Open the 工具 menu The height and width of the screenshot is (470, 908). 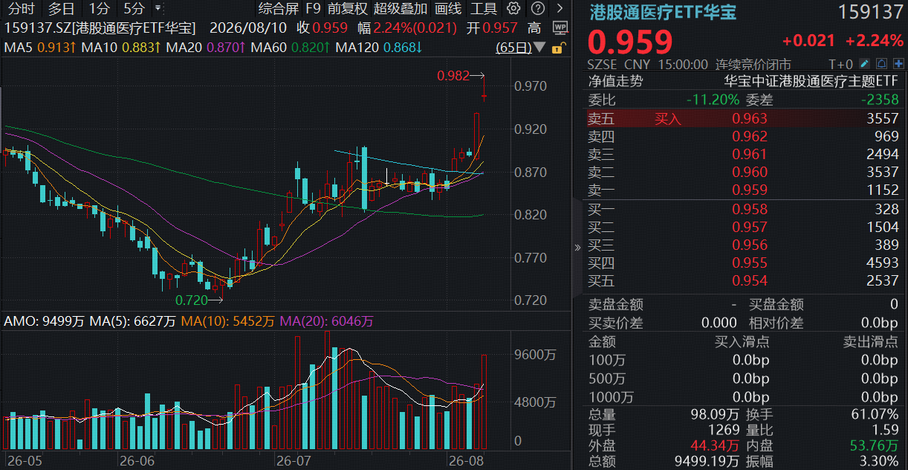click(484, 9)
